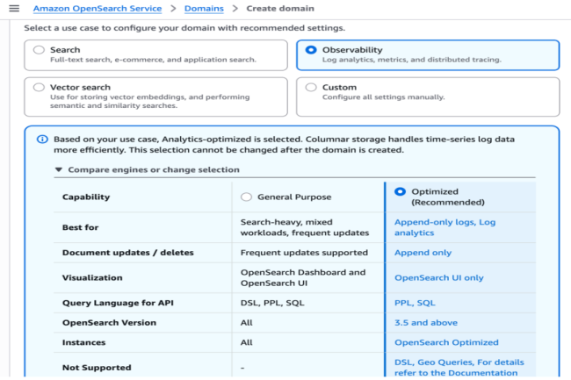Select General Purpose engine radio
The image size is (571, 380).
pyautogui.click(x=246, y=197)
